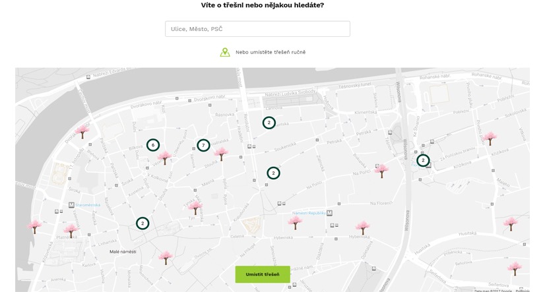
Task: Click the Nábřeží Ludvíka Svobody label
Action: [x=290, y=93]
